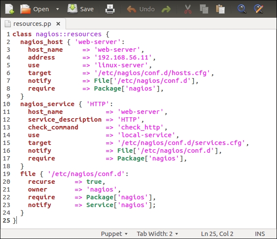Viewport: 277px width, 239px height.
Task: Place cursor on the 'check_http' string
Action: [x=142, y=127]
